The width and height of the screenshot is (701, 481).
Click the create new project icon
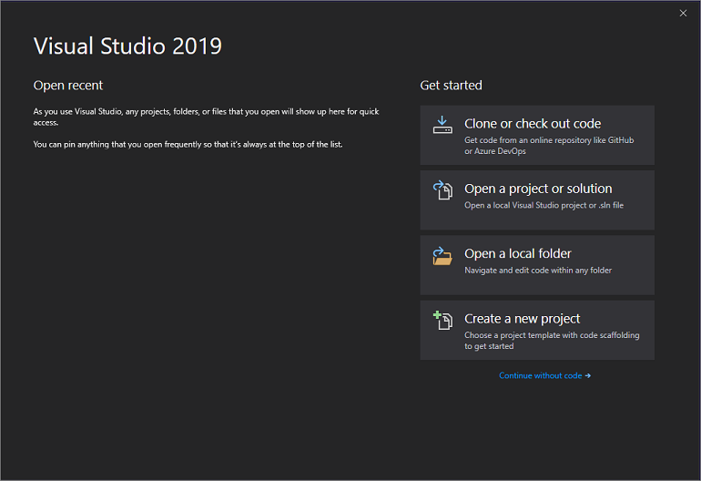click(442, 321)
